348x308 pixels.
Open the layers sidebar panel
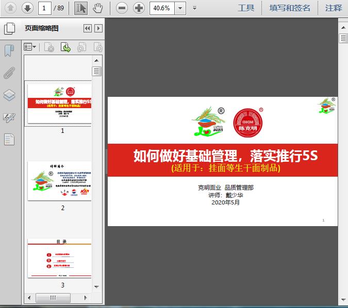[9, 95]
